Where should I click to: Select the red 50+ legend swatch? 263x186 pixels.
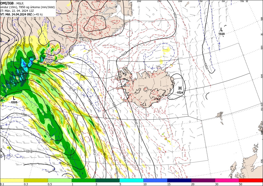[251, 180]
